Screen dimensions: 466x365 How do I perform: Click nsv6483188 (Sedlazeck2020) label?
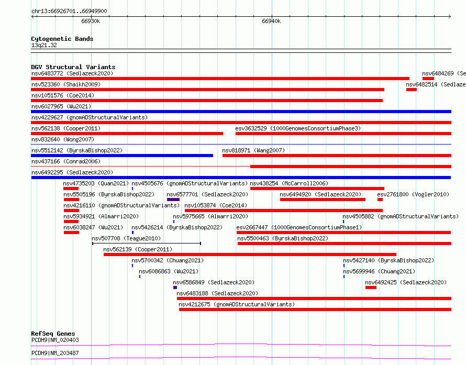click(x=217, y=293)
